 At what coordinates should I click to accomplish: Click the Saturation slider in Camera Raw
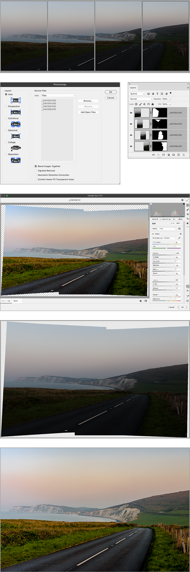[x=167, y=301]
